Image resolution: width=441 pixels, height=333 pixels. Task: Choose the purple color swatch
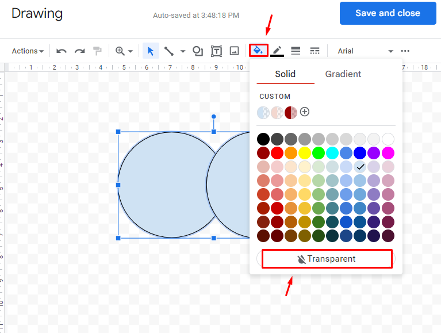[x=374, y=153]
